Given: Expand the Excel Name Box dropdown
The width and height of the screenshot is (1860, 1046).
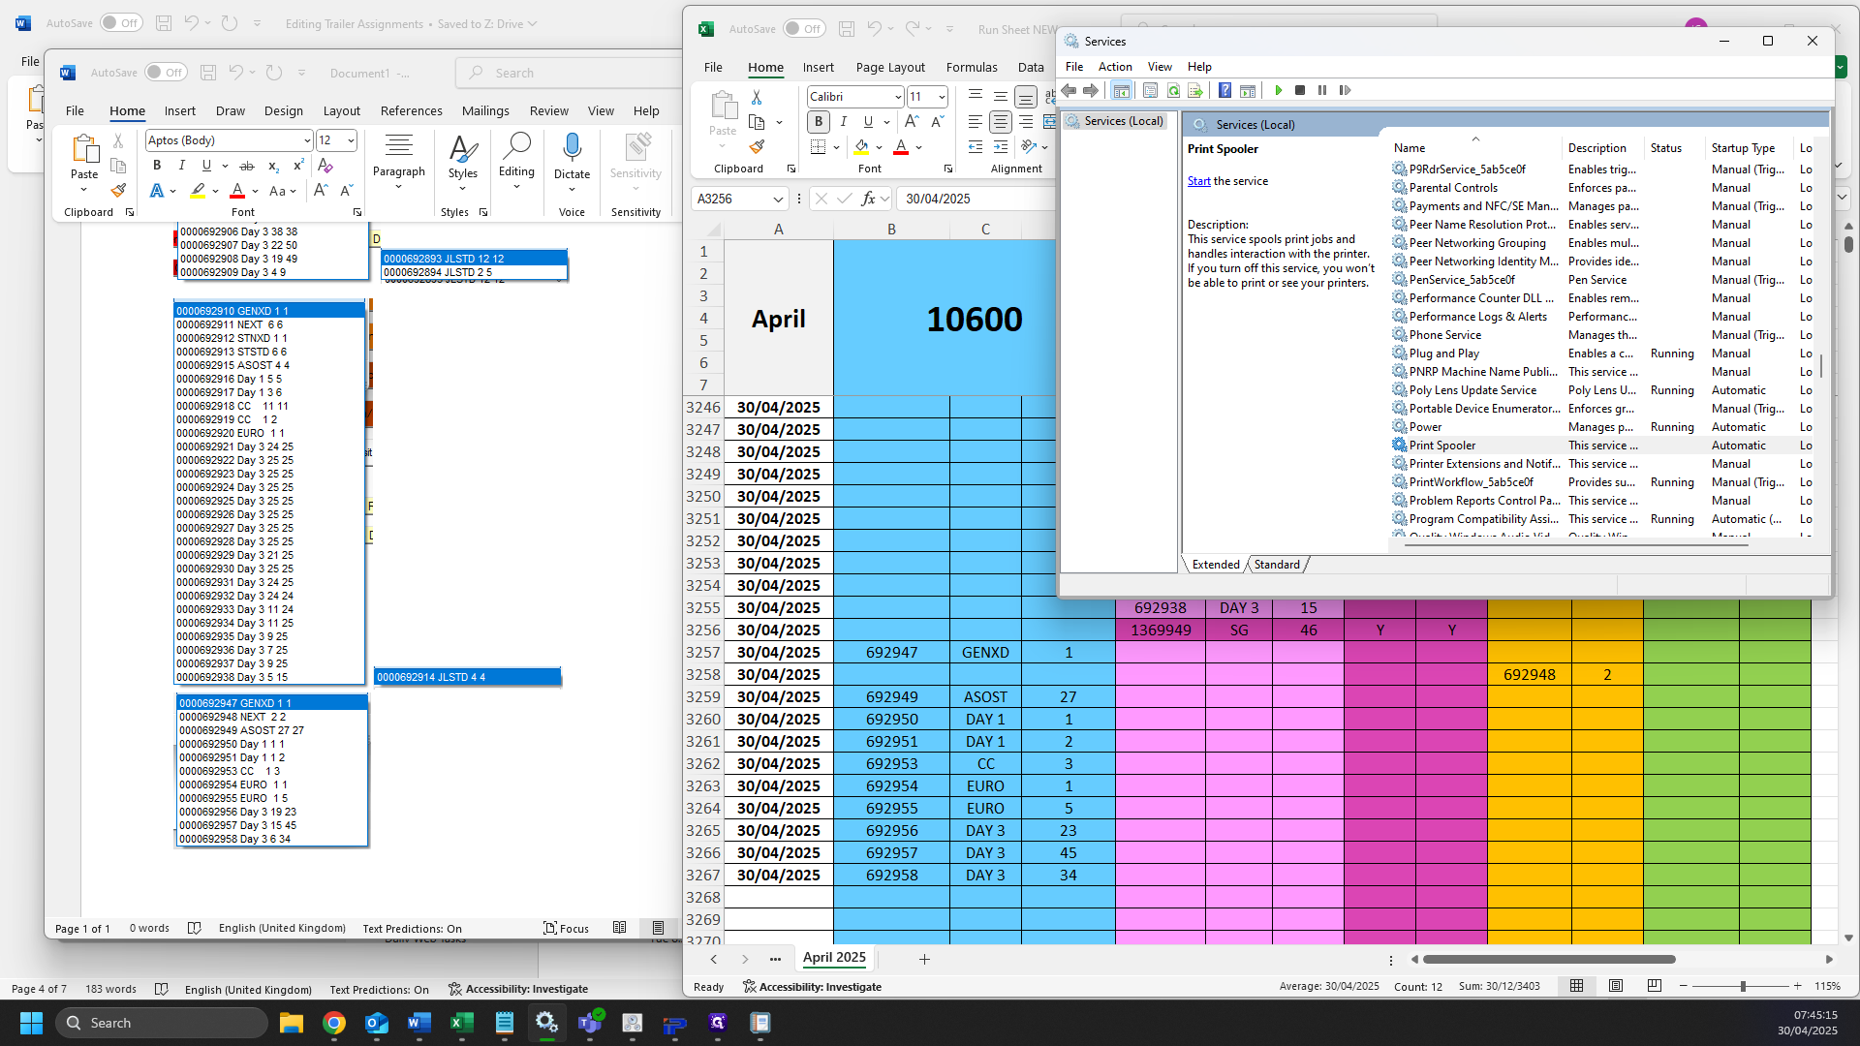Looking at the screenshot, I should click(777, 199).
